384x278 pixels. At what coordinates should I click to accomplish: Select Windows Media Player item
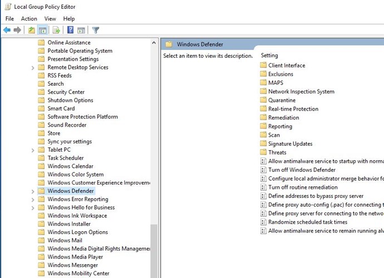(75, 257)
